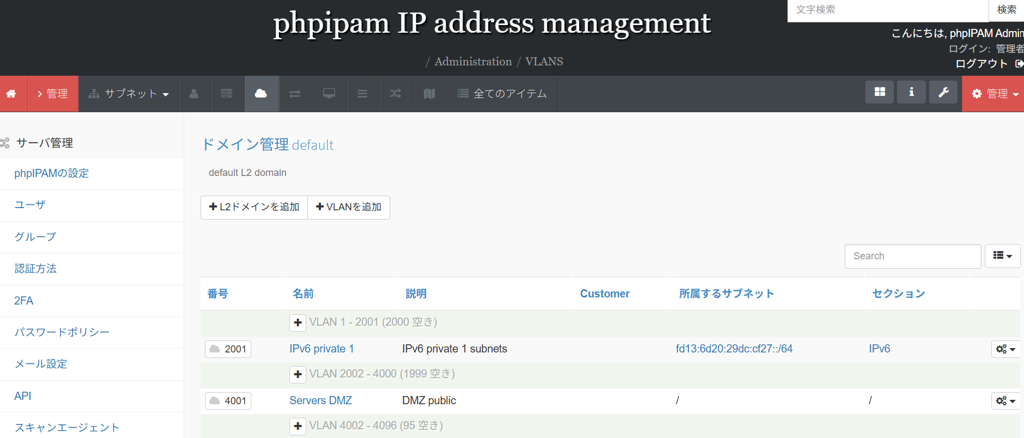
Task: Click L2ドメインを追加 button
Action: (254, 207)
